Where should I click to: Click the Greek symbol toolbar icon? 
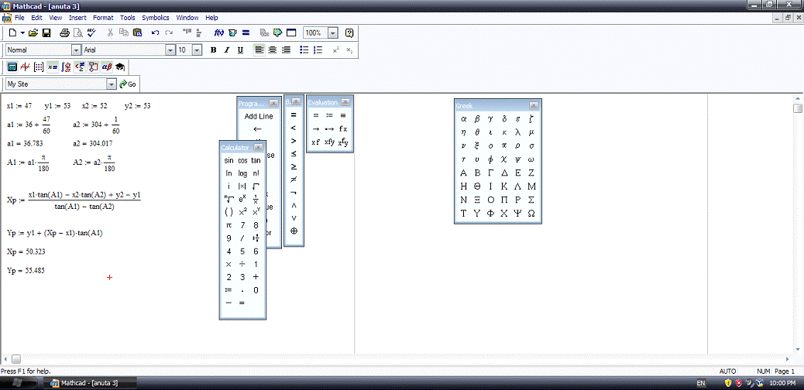[107, 67]
